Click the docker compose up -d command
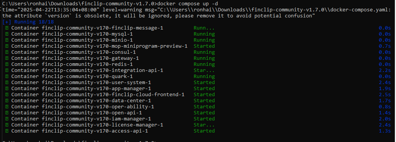The width and height of the screenshot is (396, 142). click(188, 3)
